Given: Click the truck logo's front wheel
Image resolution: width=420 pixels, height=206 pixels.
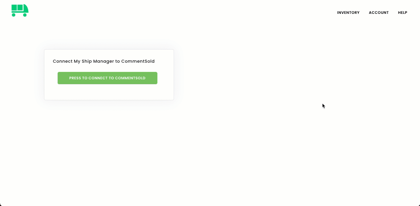Looking at the screenshot, I should 25,15.
